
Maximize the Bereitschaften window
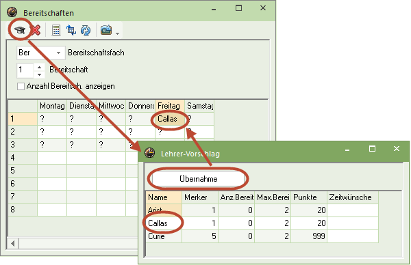(238, 8)
